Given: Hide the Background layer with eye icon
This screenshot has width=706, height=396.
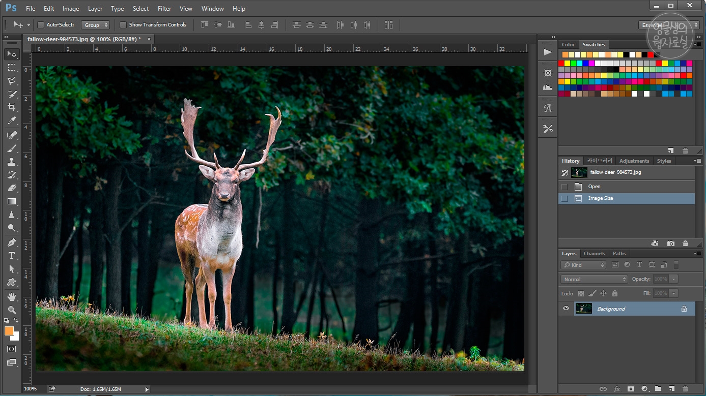Looking at the screenshot, I should coord(566,309).
